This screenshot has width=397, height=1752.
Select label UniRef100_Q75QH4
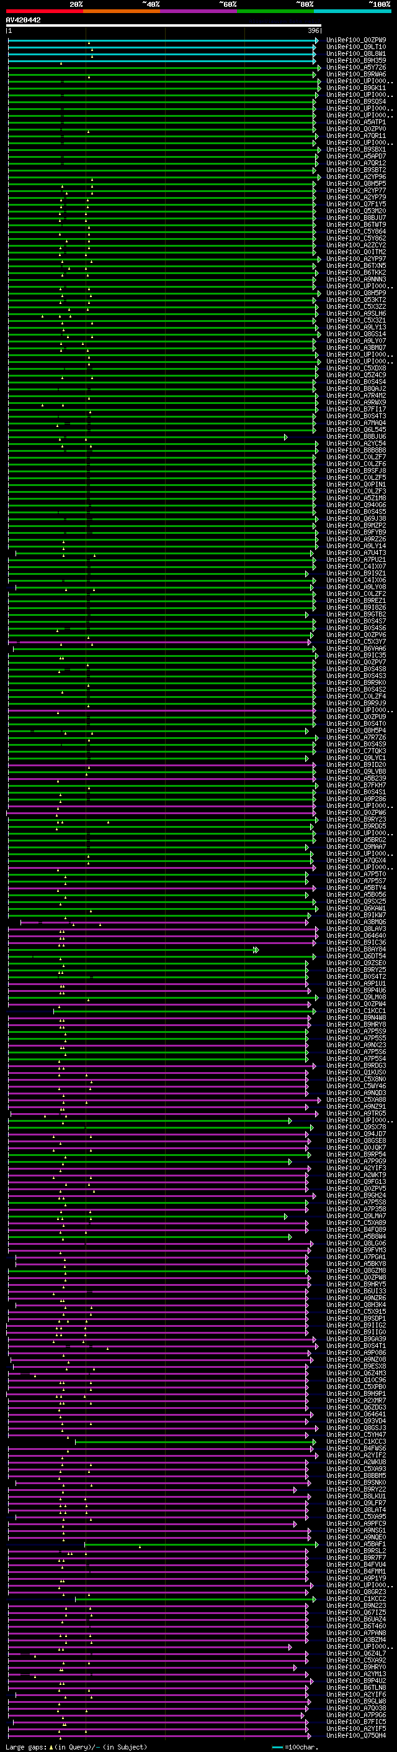[355, 1736]
